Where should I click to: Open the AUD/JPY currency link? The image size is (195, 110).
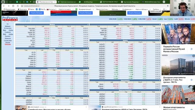[x=102, y=44]
